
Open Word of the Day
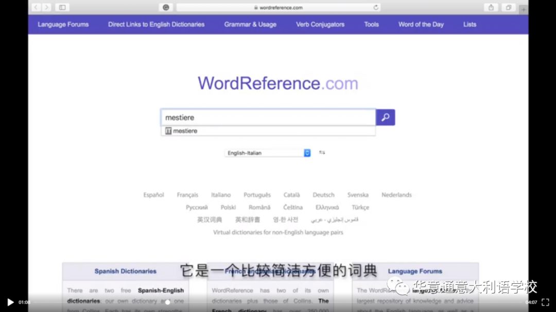421,25
